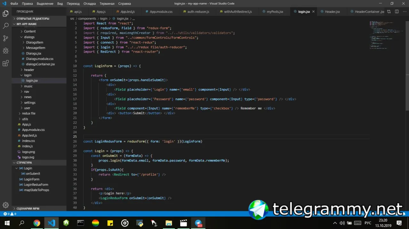
Task: Switch to Visual Studio Code taskbar icon
Action: coord(51,223)
